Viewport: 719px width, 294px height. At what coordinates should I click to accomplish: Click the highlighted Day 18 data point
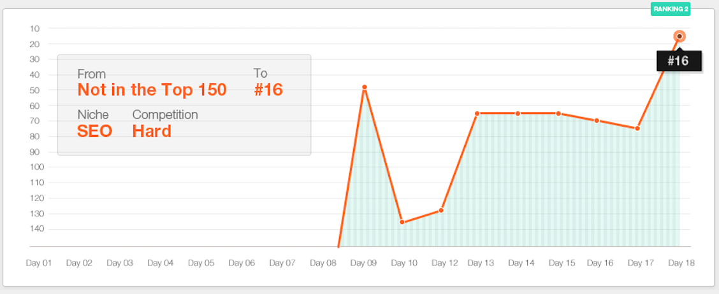[x=679, y=36]
